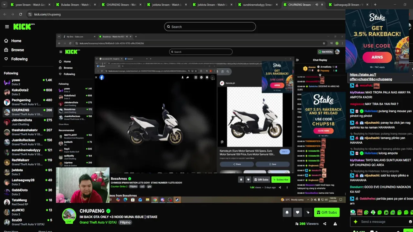Click the streamer webcam overlay
The width and height of the screenshot is (413, 232).
tap(83, 185)
